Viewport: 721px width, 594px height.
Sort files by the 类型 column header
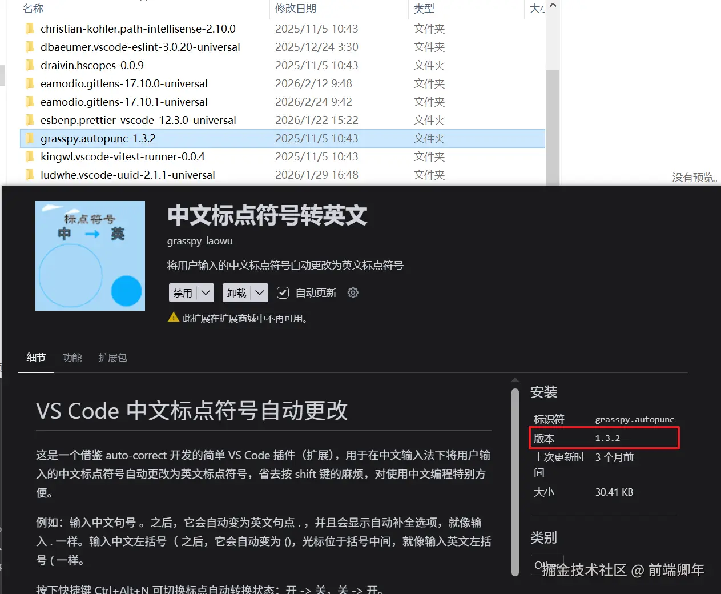pos(424,9)
